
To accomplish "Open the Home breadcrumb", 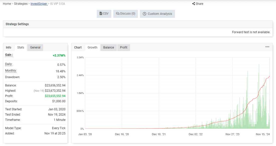I will [x=7, y=4].
